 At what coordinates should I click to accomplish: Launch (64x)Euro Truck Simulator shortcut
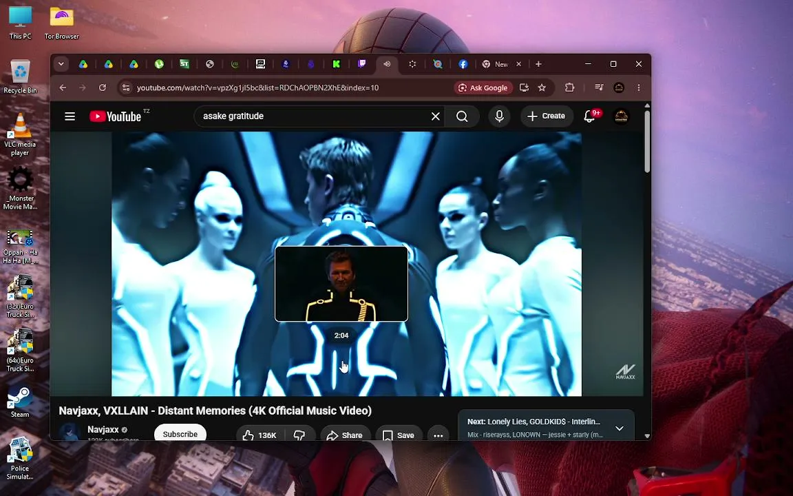pos(20,350)
